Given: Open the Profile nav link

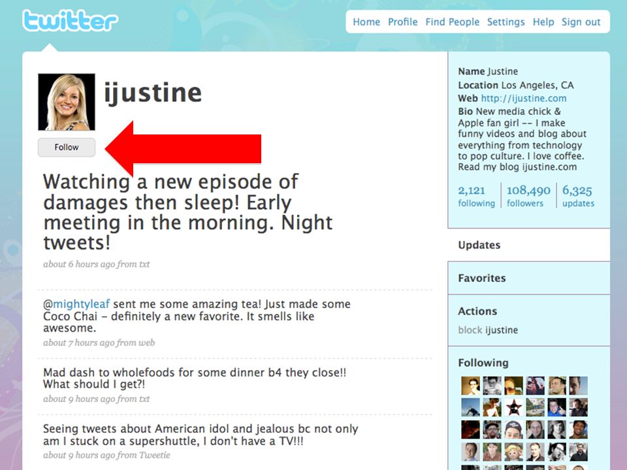Looking at the screenshot, I should (x=403, y=22).
